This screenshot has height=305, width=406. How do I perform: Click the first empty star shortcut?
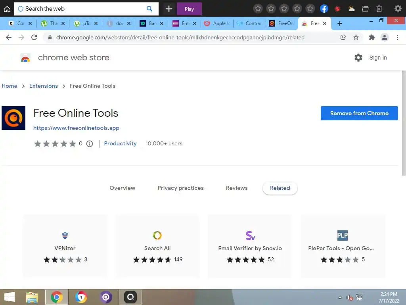tap(258, 9)
